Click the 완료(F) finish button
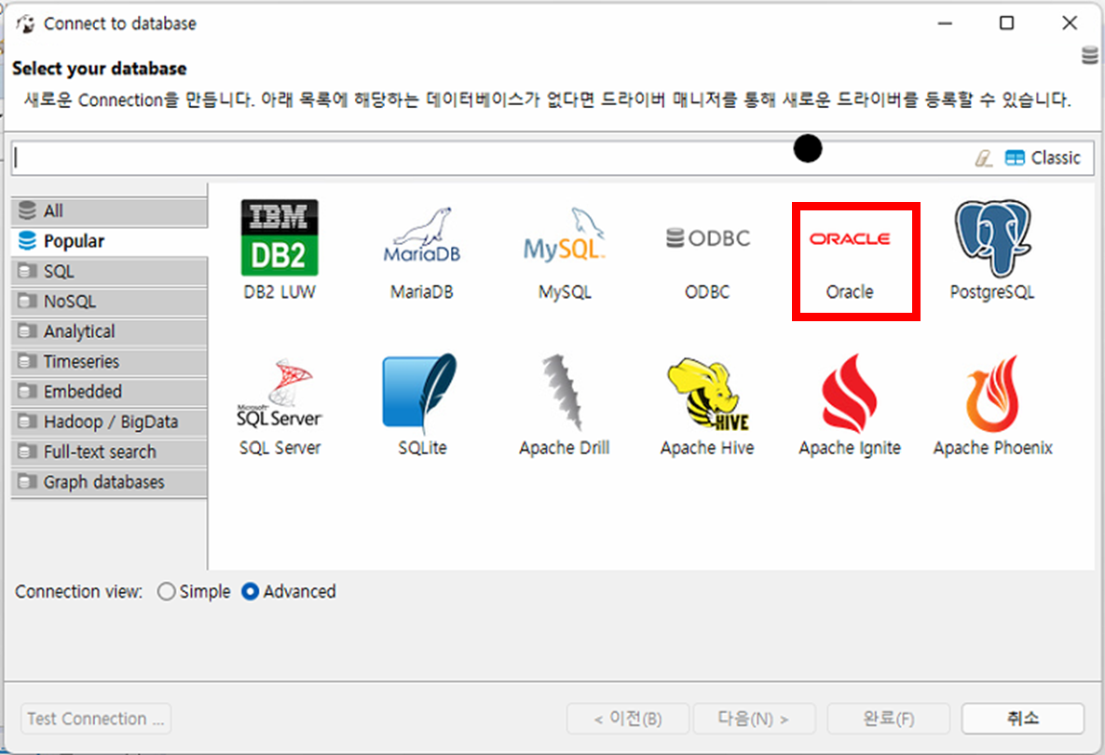The height and width of the screenshot is (755, 1105). 889,719
